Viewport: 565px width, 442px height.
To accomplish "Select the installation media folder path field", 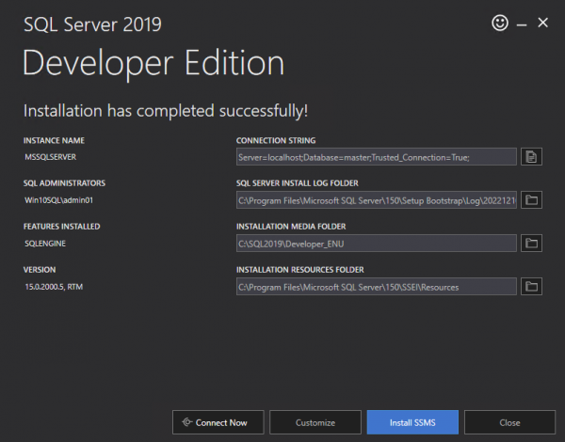I will [x=377, y=243].
